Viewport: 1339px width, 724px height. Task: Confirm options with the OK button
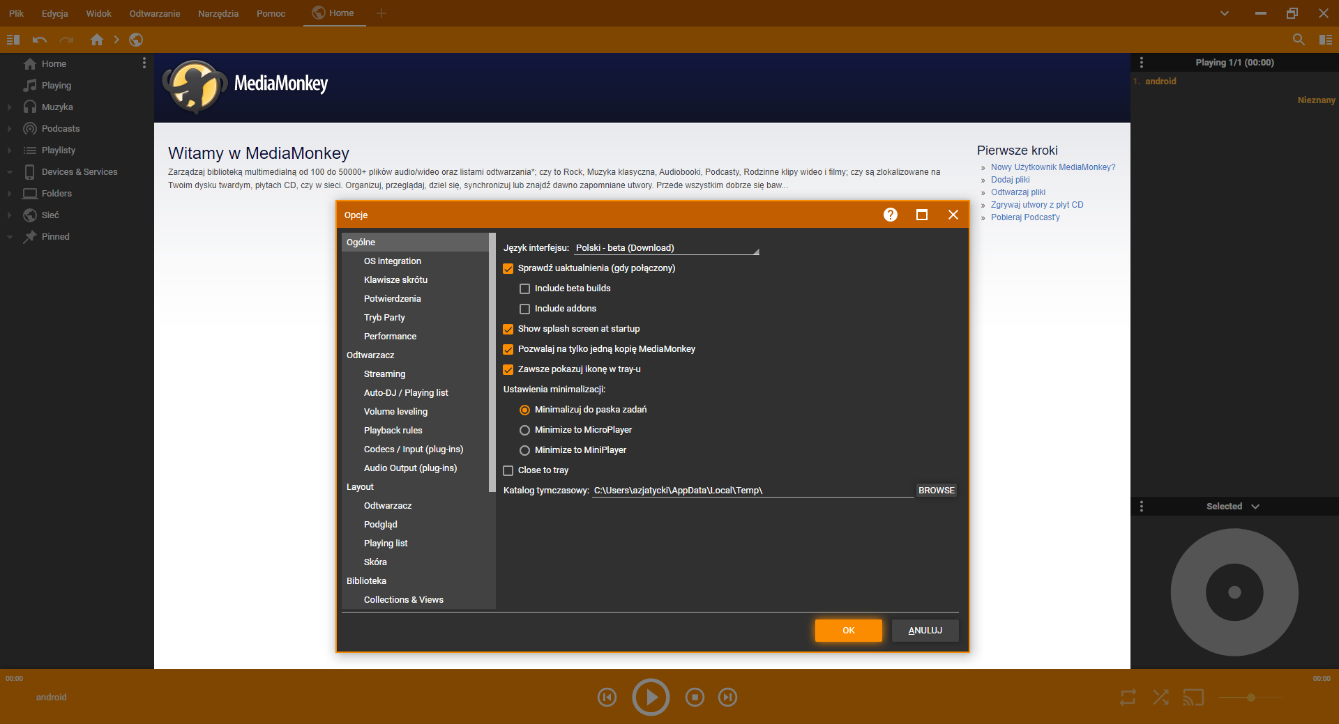click(849, 631)
